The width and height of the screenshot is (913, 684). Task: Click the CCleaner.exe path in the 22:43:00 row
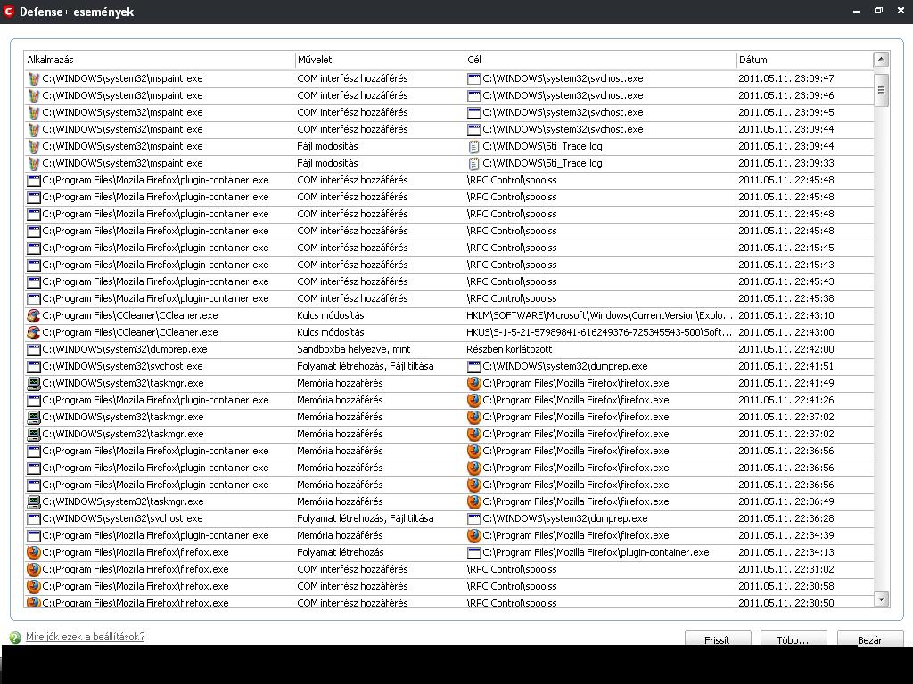click(130, 332)
